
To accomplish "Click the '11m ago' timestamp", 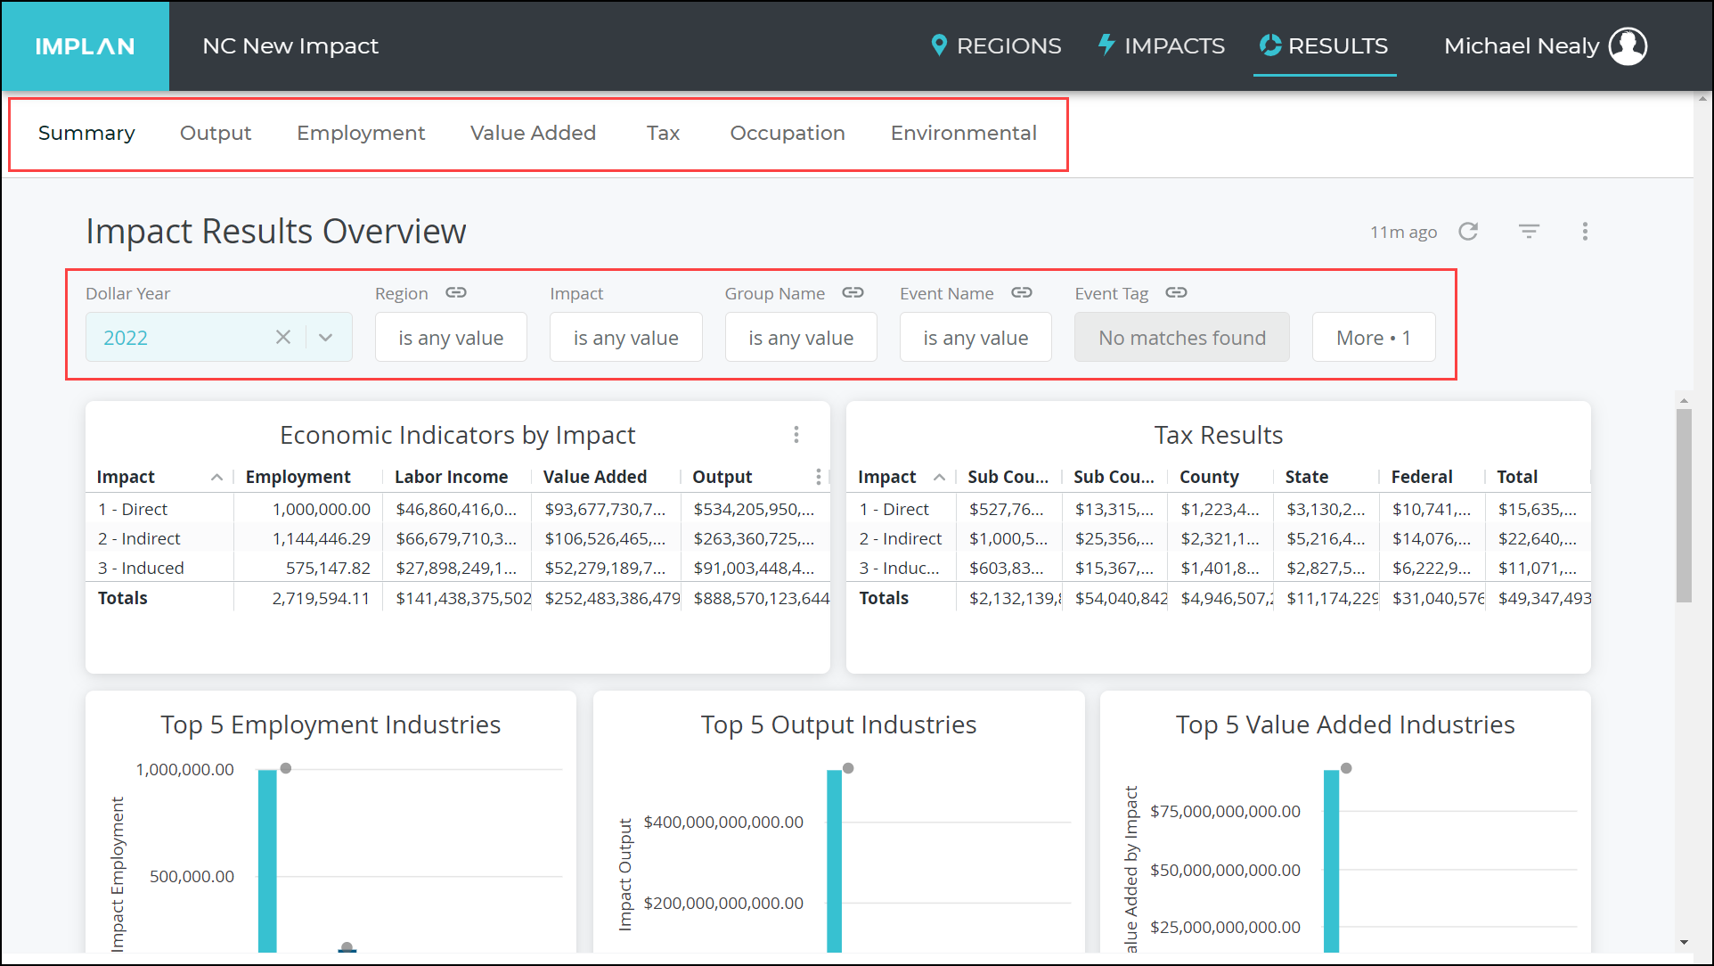I will coord(1403,232).
